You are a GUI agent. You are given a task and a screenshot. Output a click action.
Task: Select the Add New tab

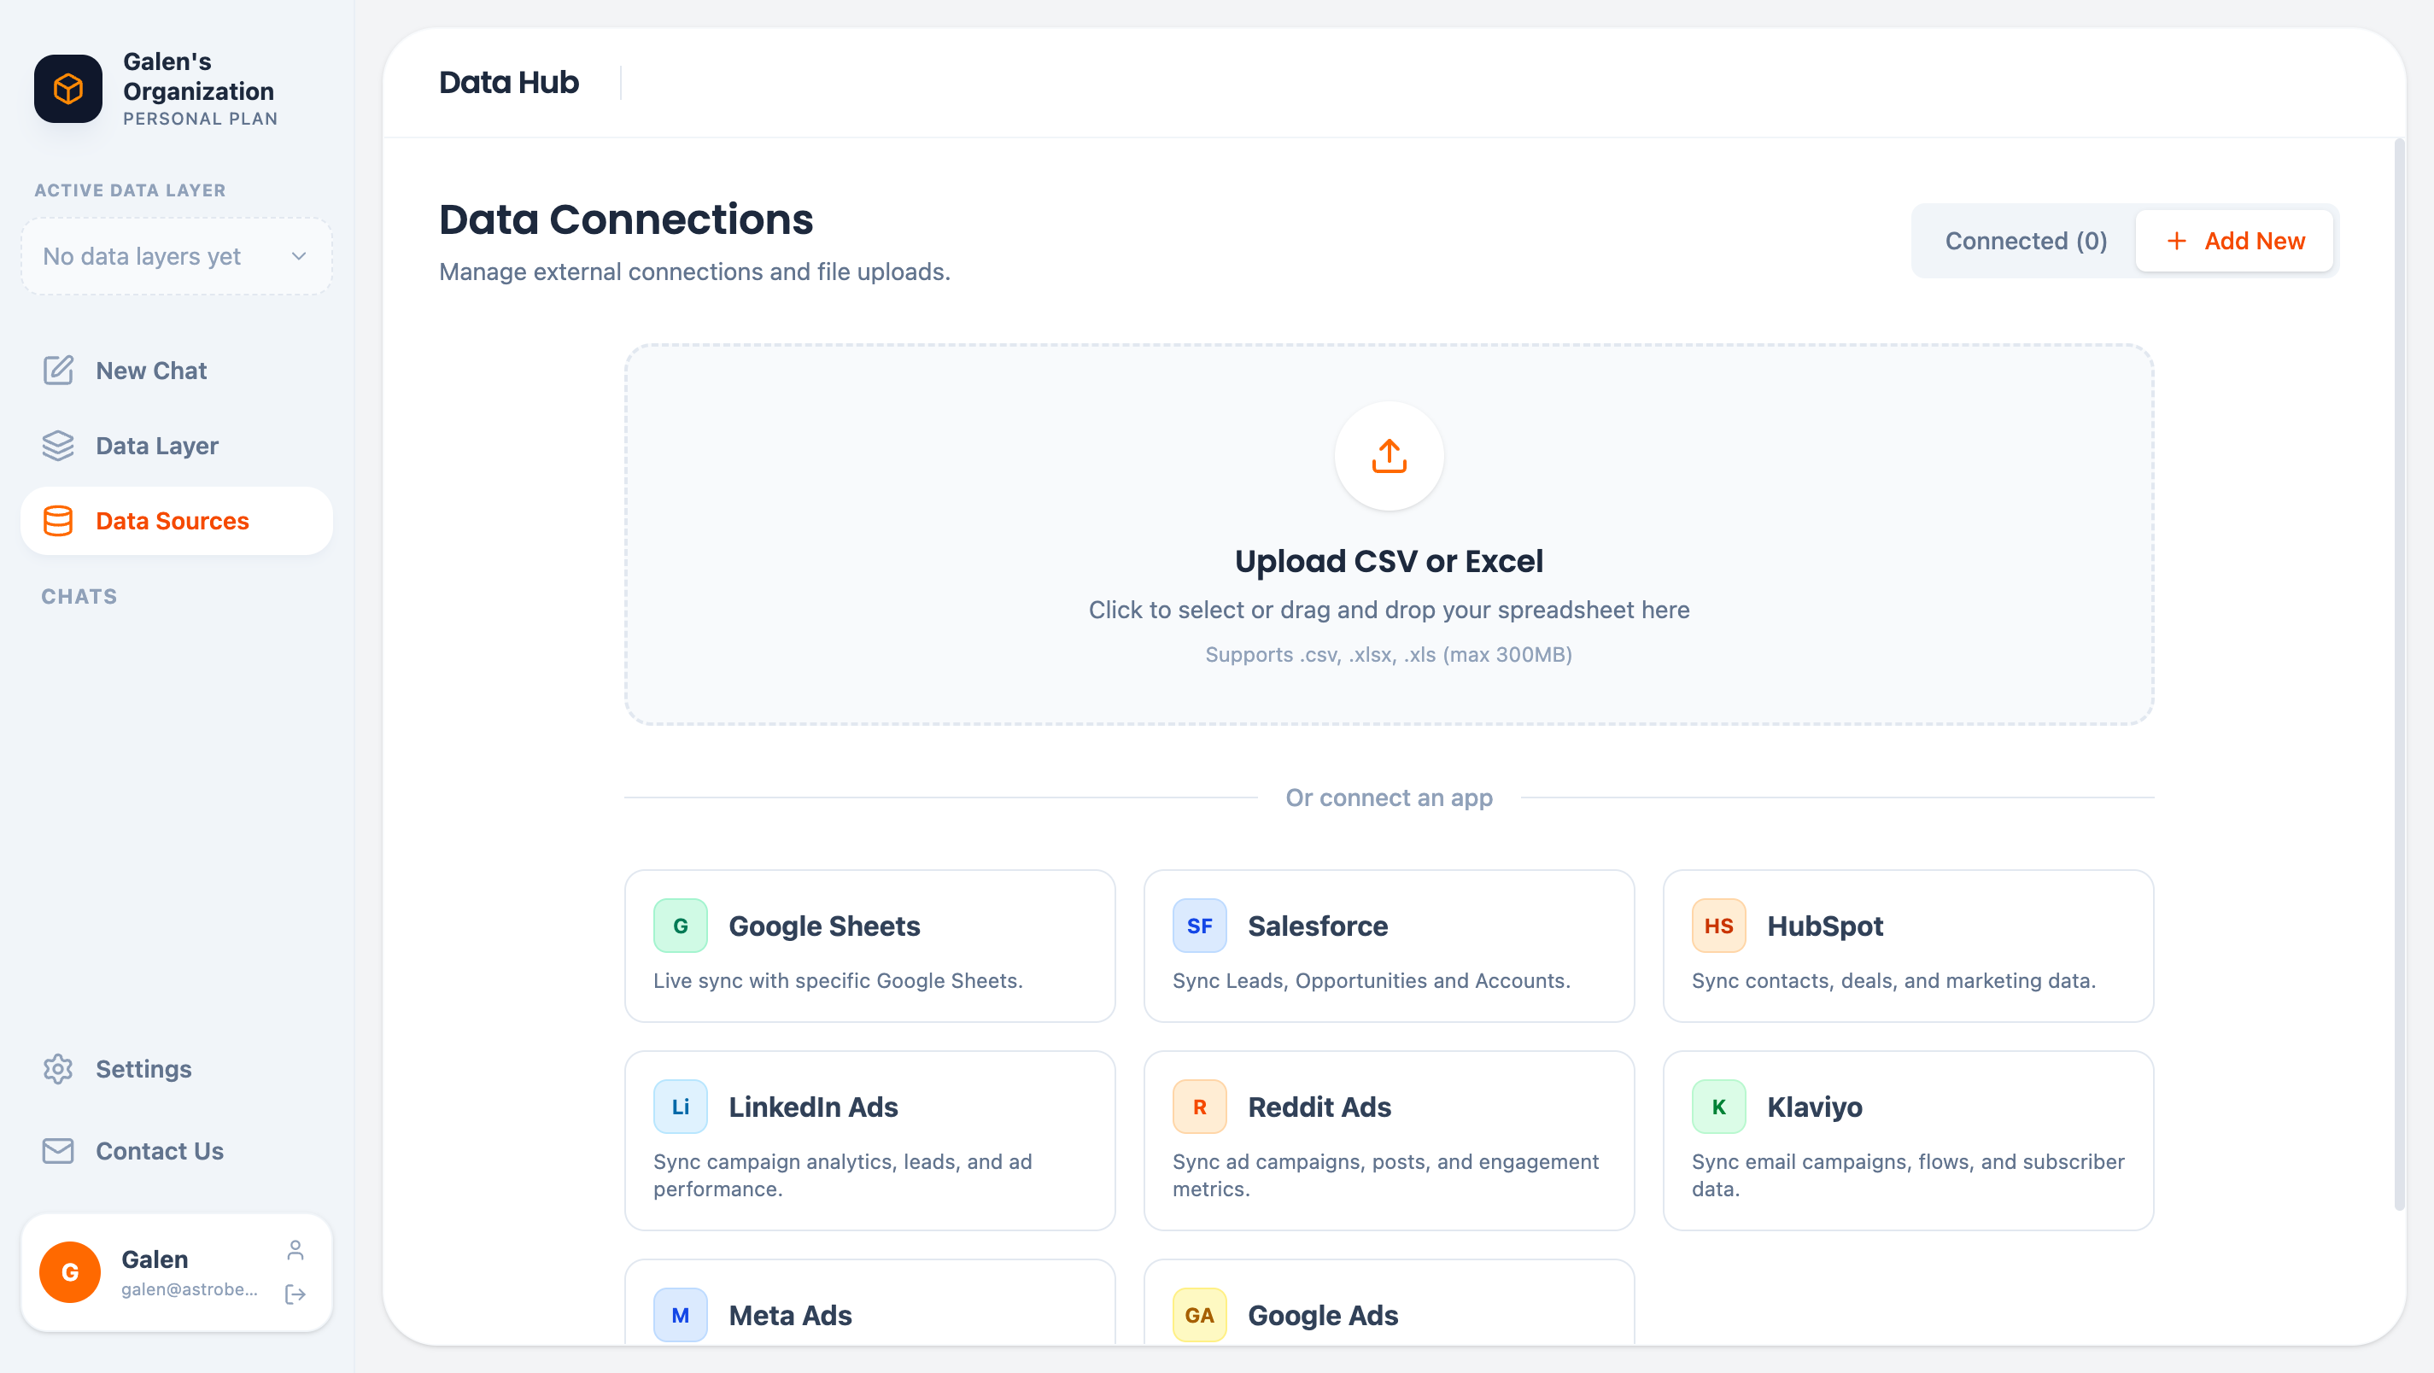(2233, 241)
